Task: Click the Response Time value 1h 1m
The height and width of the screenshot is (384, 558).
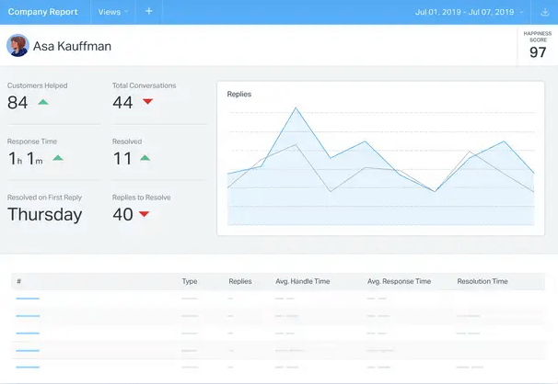Action: (26, 158)
